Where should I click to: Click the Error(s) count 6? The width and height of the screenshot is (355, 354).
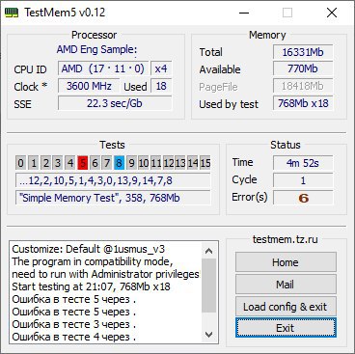(303, 198)
